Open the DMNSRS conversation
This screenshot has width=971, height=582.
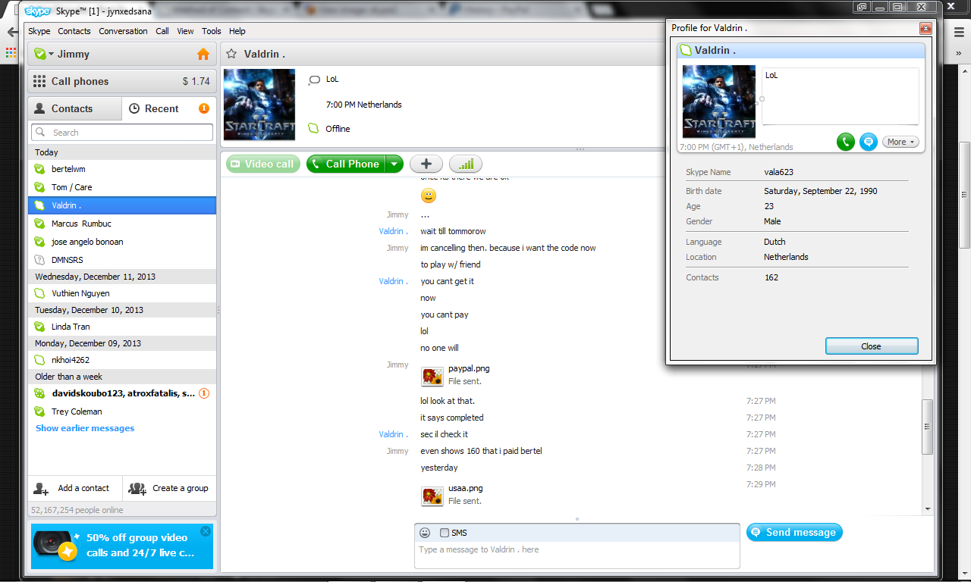tap(122, 260)
